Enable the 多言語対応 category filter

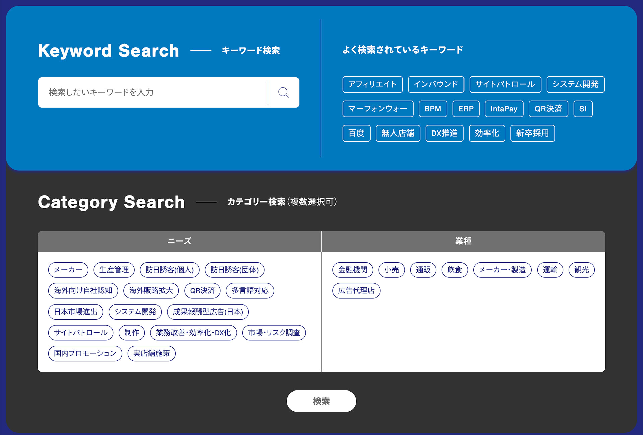(250, 290)
